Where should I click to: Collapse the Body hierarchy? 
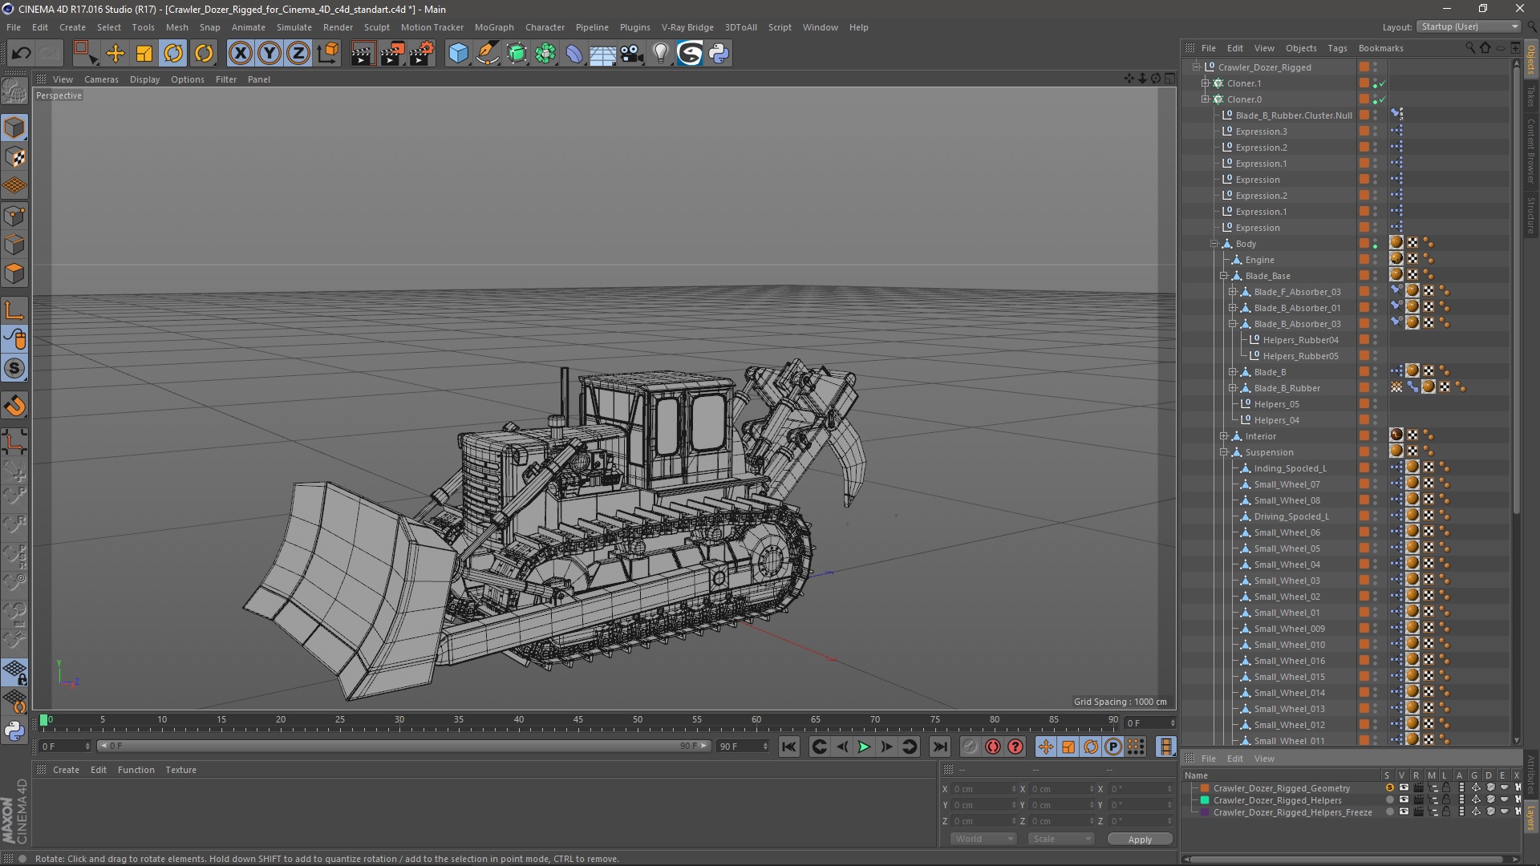1214,244
